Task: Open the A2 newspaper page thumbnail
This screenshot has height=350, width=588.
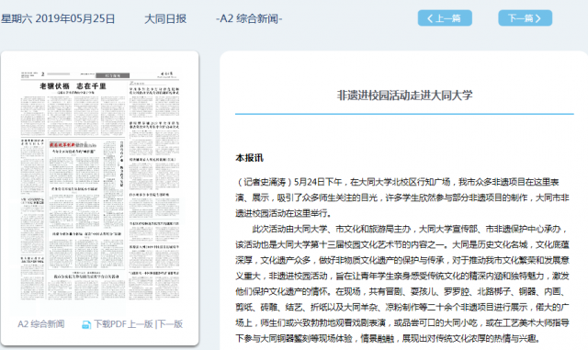Action: tap(100, 185)
